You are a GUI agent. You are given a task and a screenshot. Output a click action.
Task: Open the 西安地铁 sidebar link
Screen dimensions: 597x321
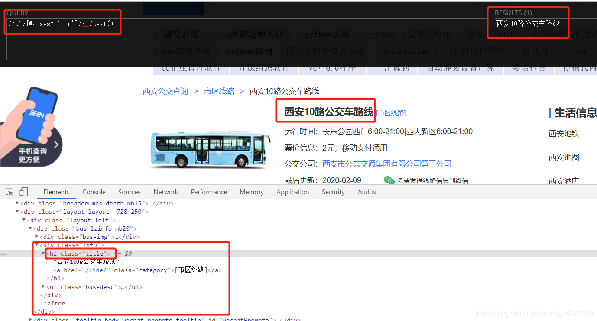click(x=564, y=134)
